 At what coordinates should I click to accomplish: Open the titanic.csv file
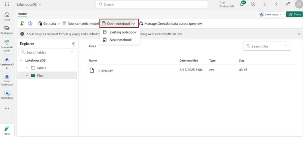point(105,70)
